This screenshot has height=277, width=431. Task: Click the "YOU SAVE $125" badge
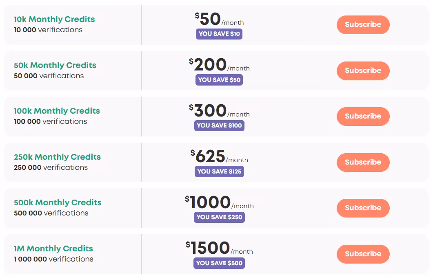pos(219,171)
